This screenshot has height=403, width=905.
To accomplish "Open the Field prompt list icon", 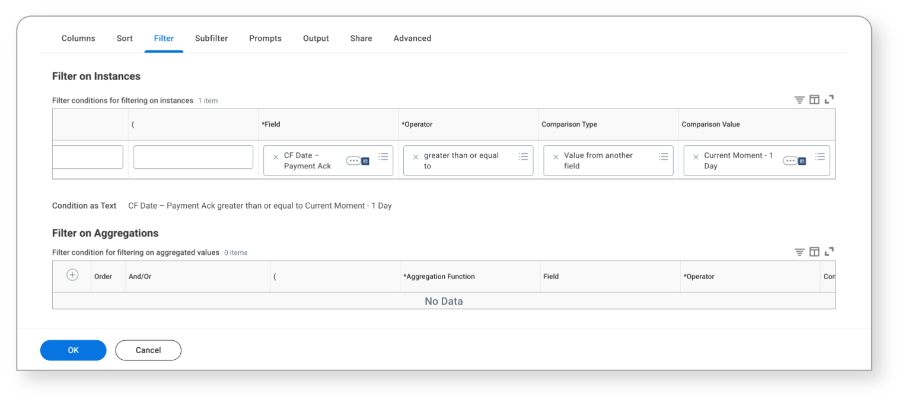I will [384, 156].
